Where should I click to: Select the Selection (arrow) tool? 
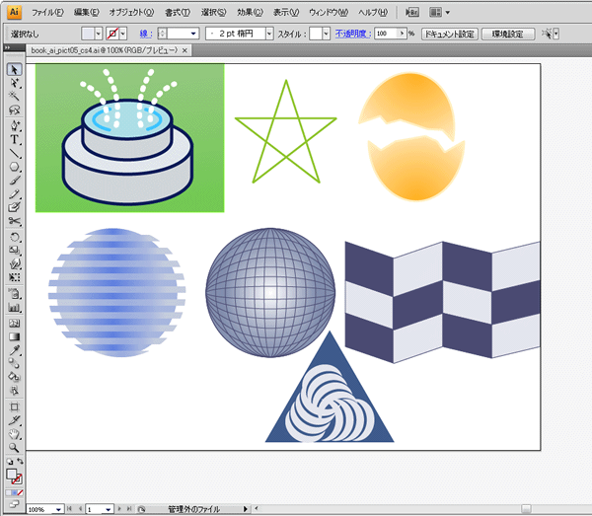[15, 69]
